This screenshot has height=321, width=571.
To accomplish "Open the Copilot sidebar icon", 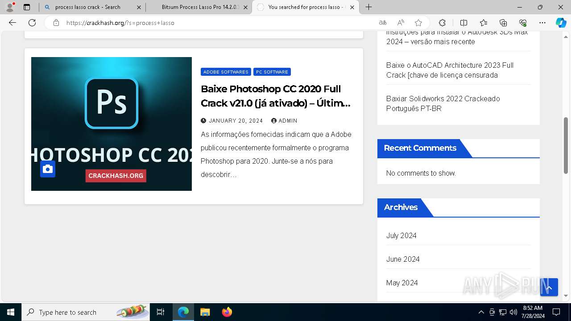I will click(561, 23).
